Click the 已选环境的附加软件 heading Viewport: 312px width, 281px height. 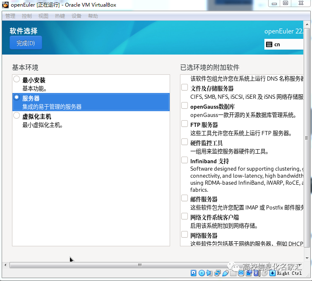point(210,67)
